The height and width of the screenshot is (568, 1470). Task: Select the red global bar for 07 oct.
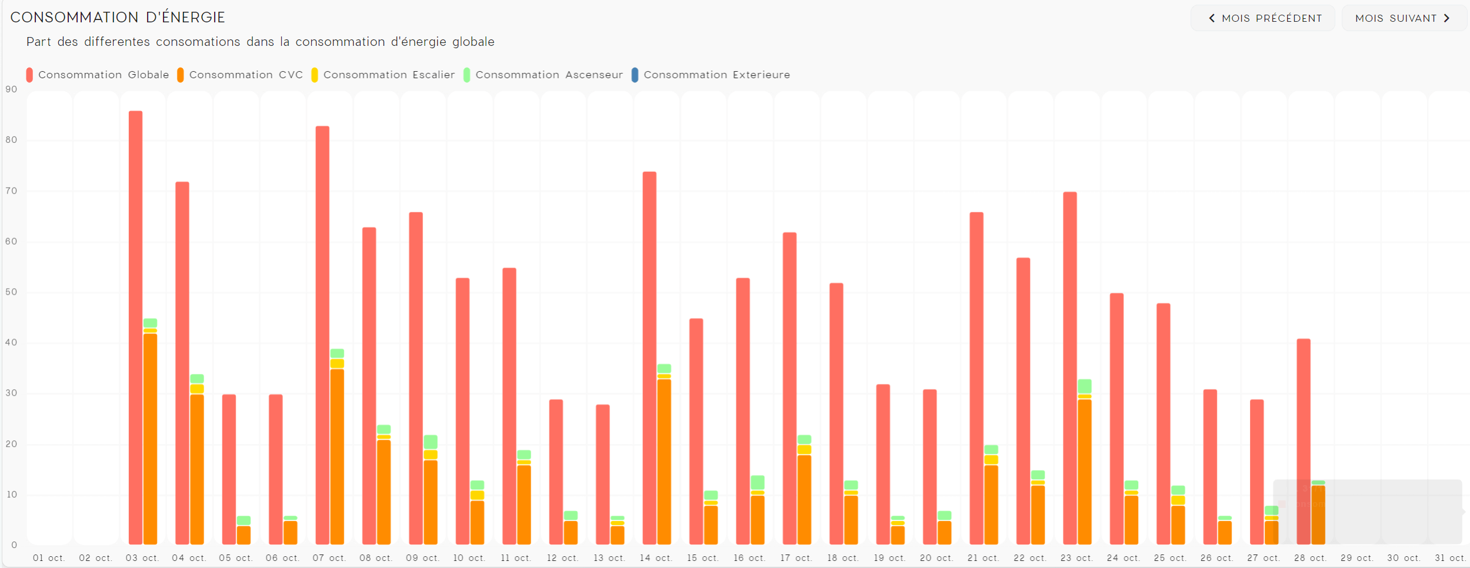[x=322, y=335]
